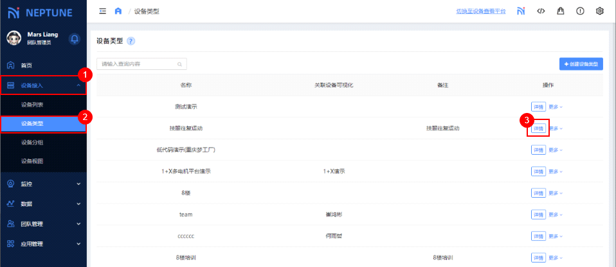Screen dimensions: 616x267
Task: Click the home breadcrumb icon
Action: click(x=118, y=12)
